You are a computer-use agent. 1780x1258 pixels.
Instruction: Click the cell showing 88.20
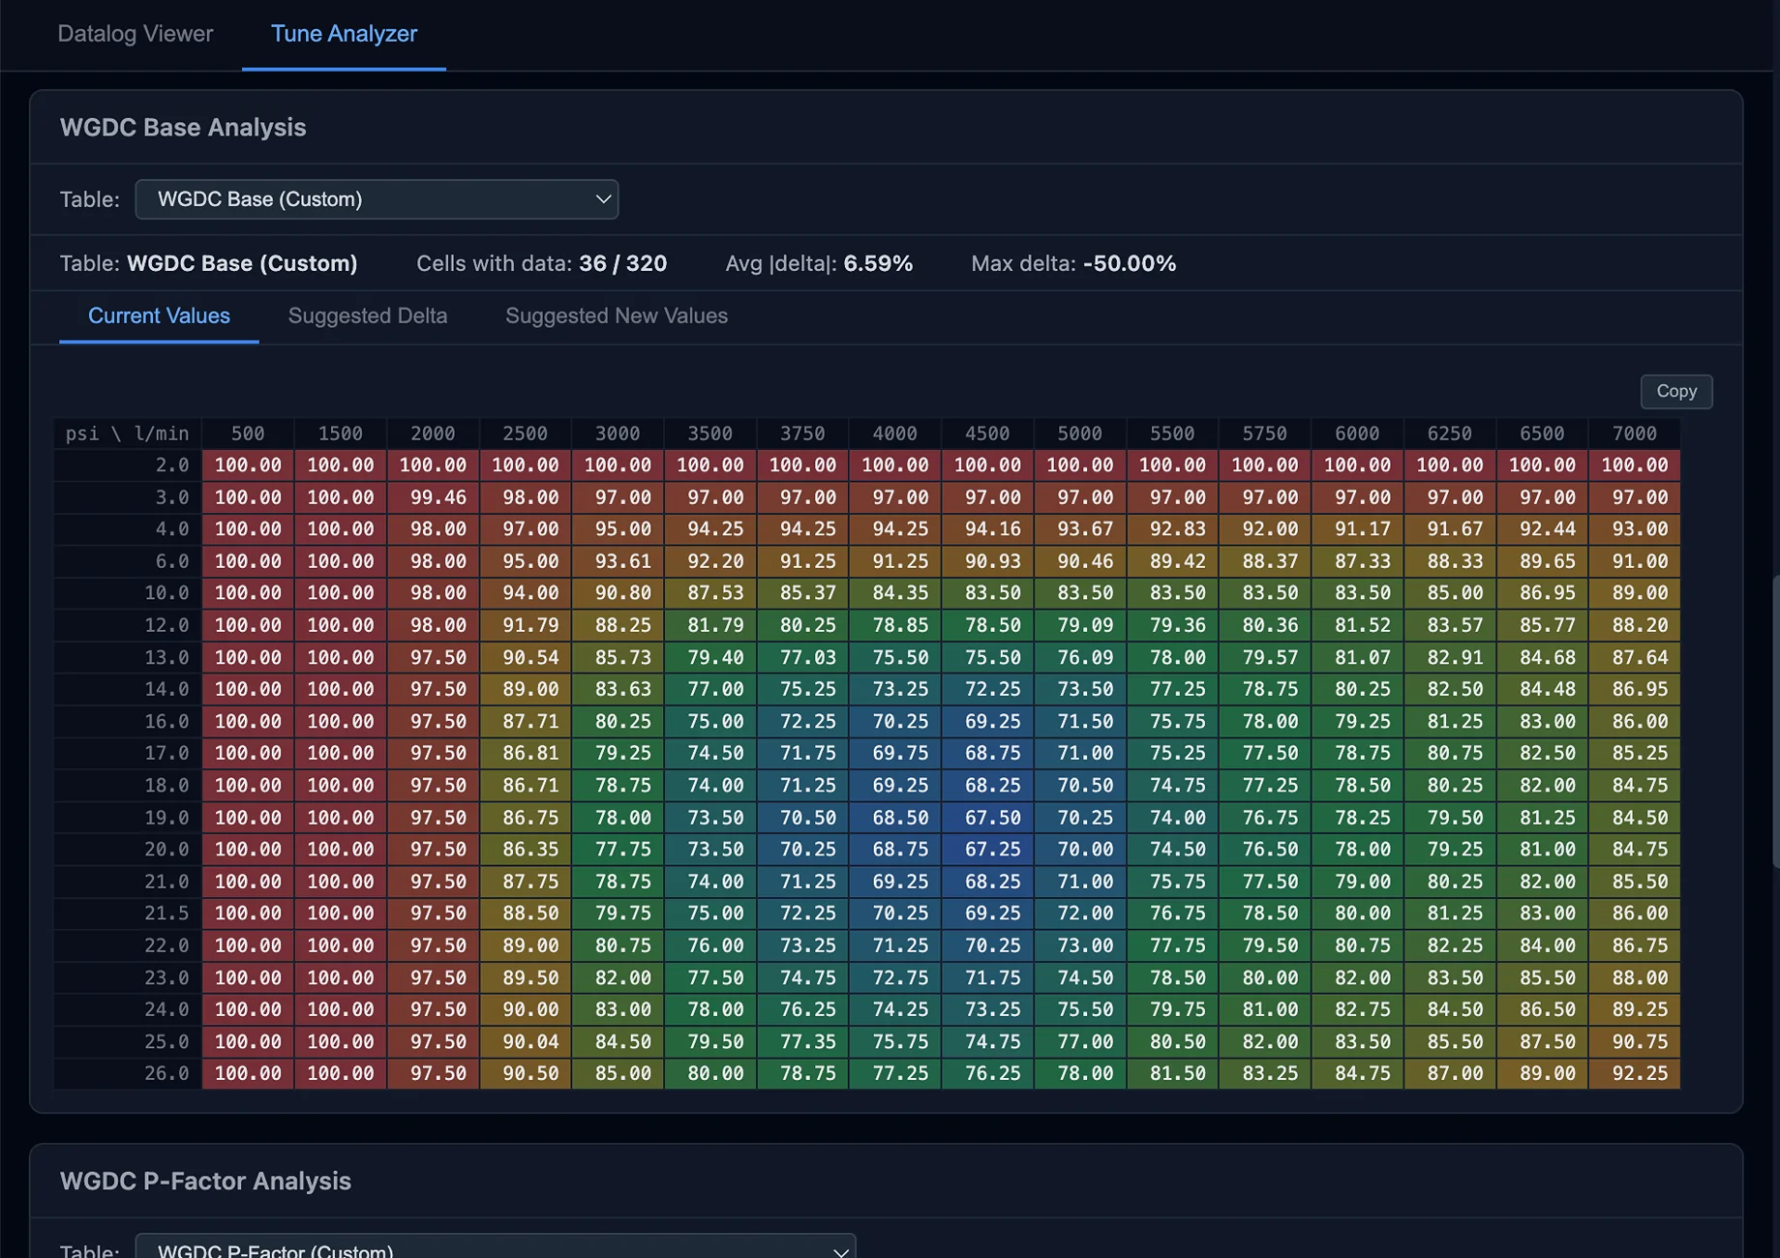click(1634, 625)
